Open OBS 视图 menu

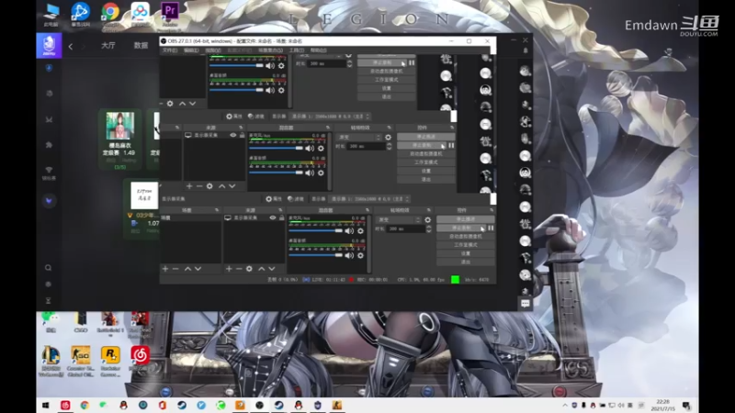(212, 50)
